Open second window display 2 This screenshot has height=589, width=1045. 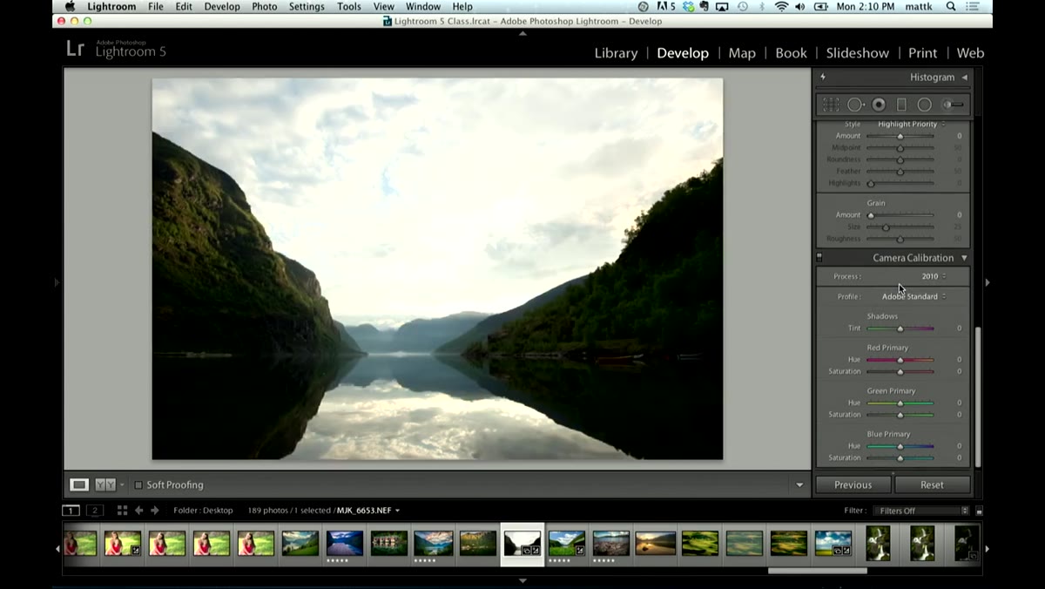(x=95, y=511)
